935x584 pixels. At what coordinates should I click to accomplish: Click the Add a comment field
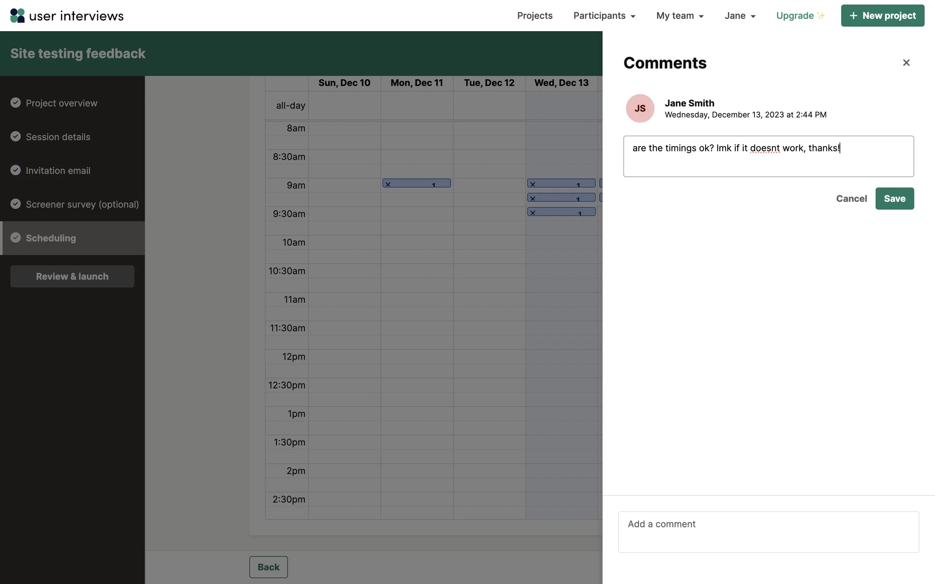pos(768,531)
